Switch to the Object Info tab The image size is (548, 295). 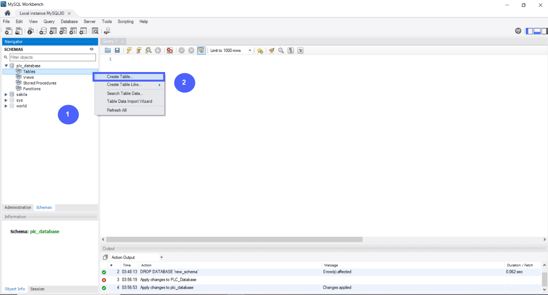tap(15, 289)
